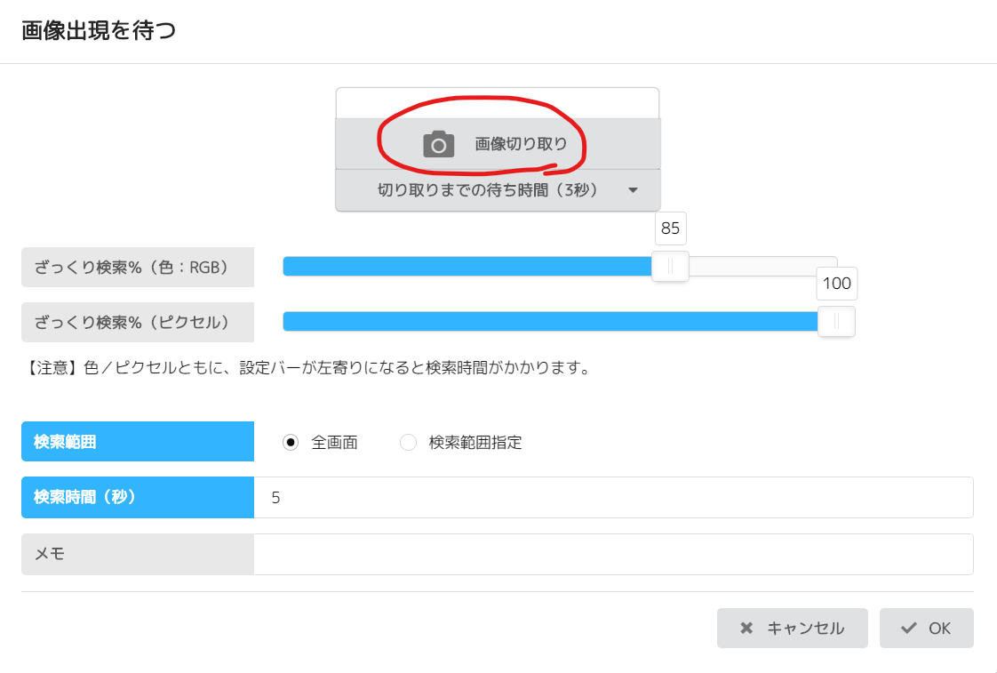Screen dimensions: 997x673
Task: Click the empty image preview box above 画像切り取り
Action: pyautogui.click(x=497, y=103)
